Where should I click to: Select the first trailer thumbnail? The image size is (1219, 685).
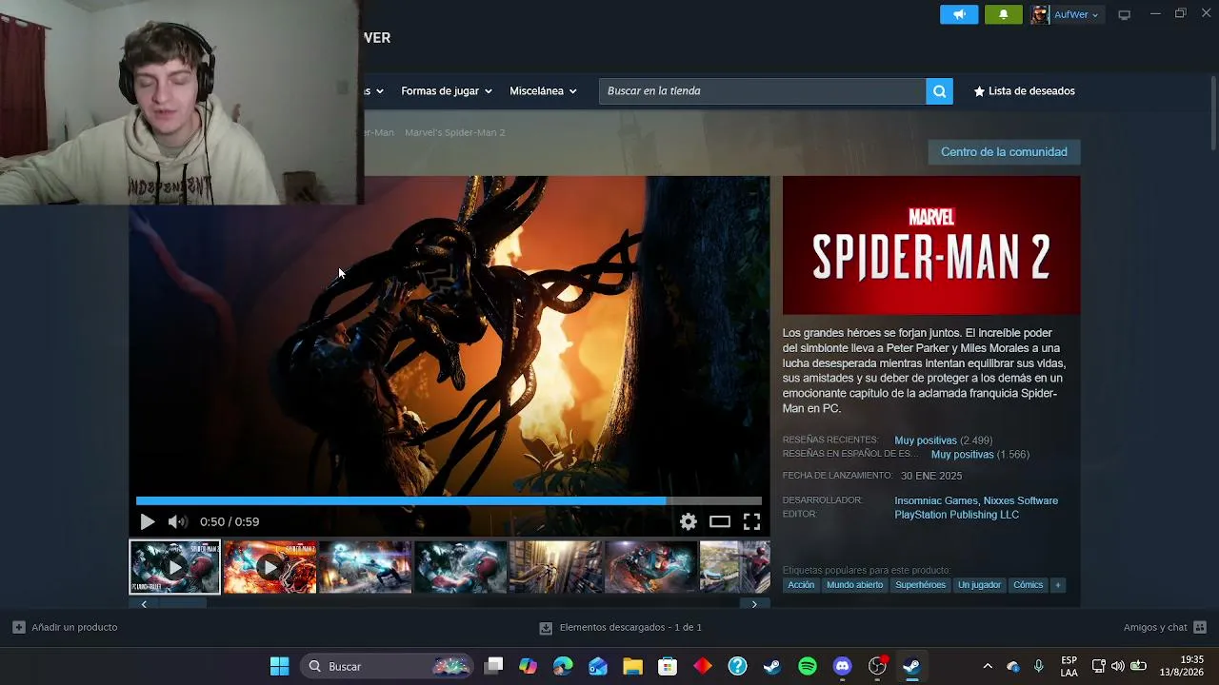click(x=174, y=567)
